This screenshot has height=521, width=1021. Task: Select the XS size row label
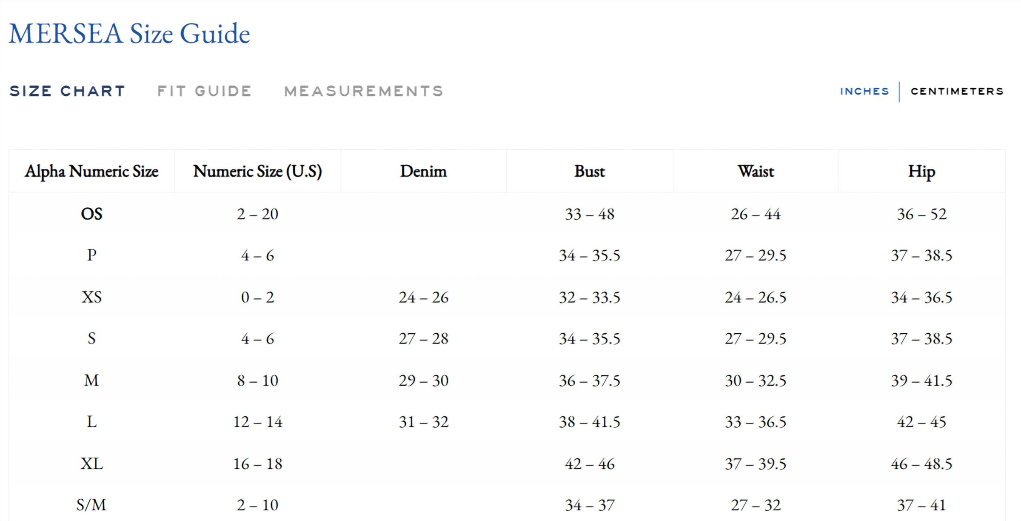click(x=91, y=297)
